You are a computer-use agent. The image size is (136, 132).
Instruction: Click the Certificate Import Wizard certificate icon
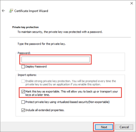coord(11,11)
